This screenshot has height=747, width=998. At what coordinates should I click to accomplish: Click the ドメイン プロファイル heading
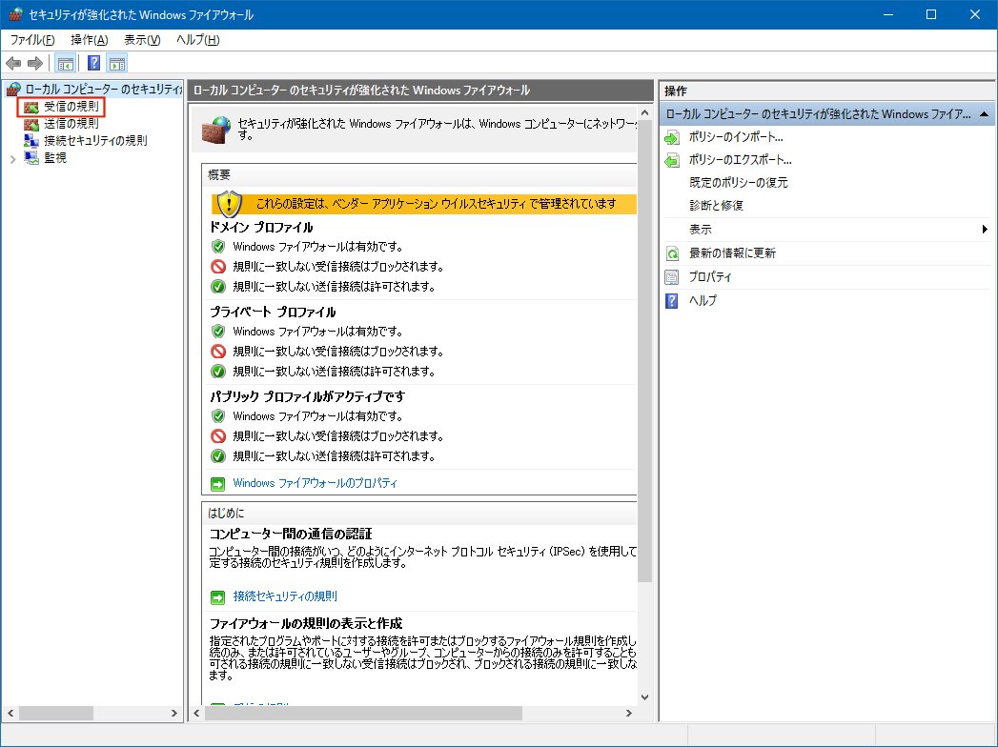(x=261, y=227)
